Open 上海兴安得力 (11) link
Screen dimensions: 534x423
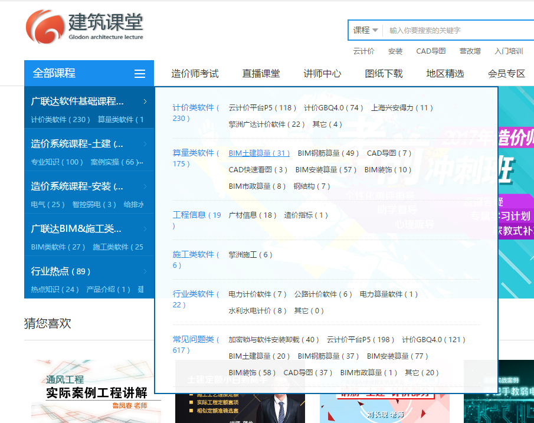point(402,108)
